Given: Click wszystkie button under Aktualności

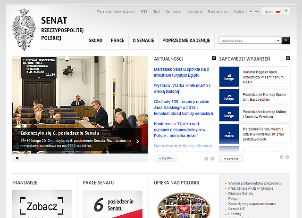Looking at the screenshot, I should 166,158.
